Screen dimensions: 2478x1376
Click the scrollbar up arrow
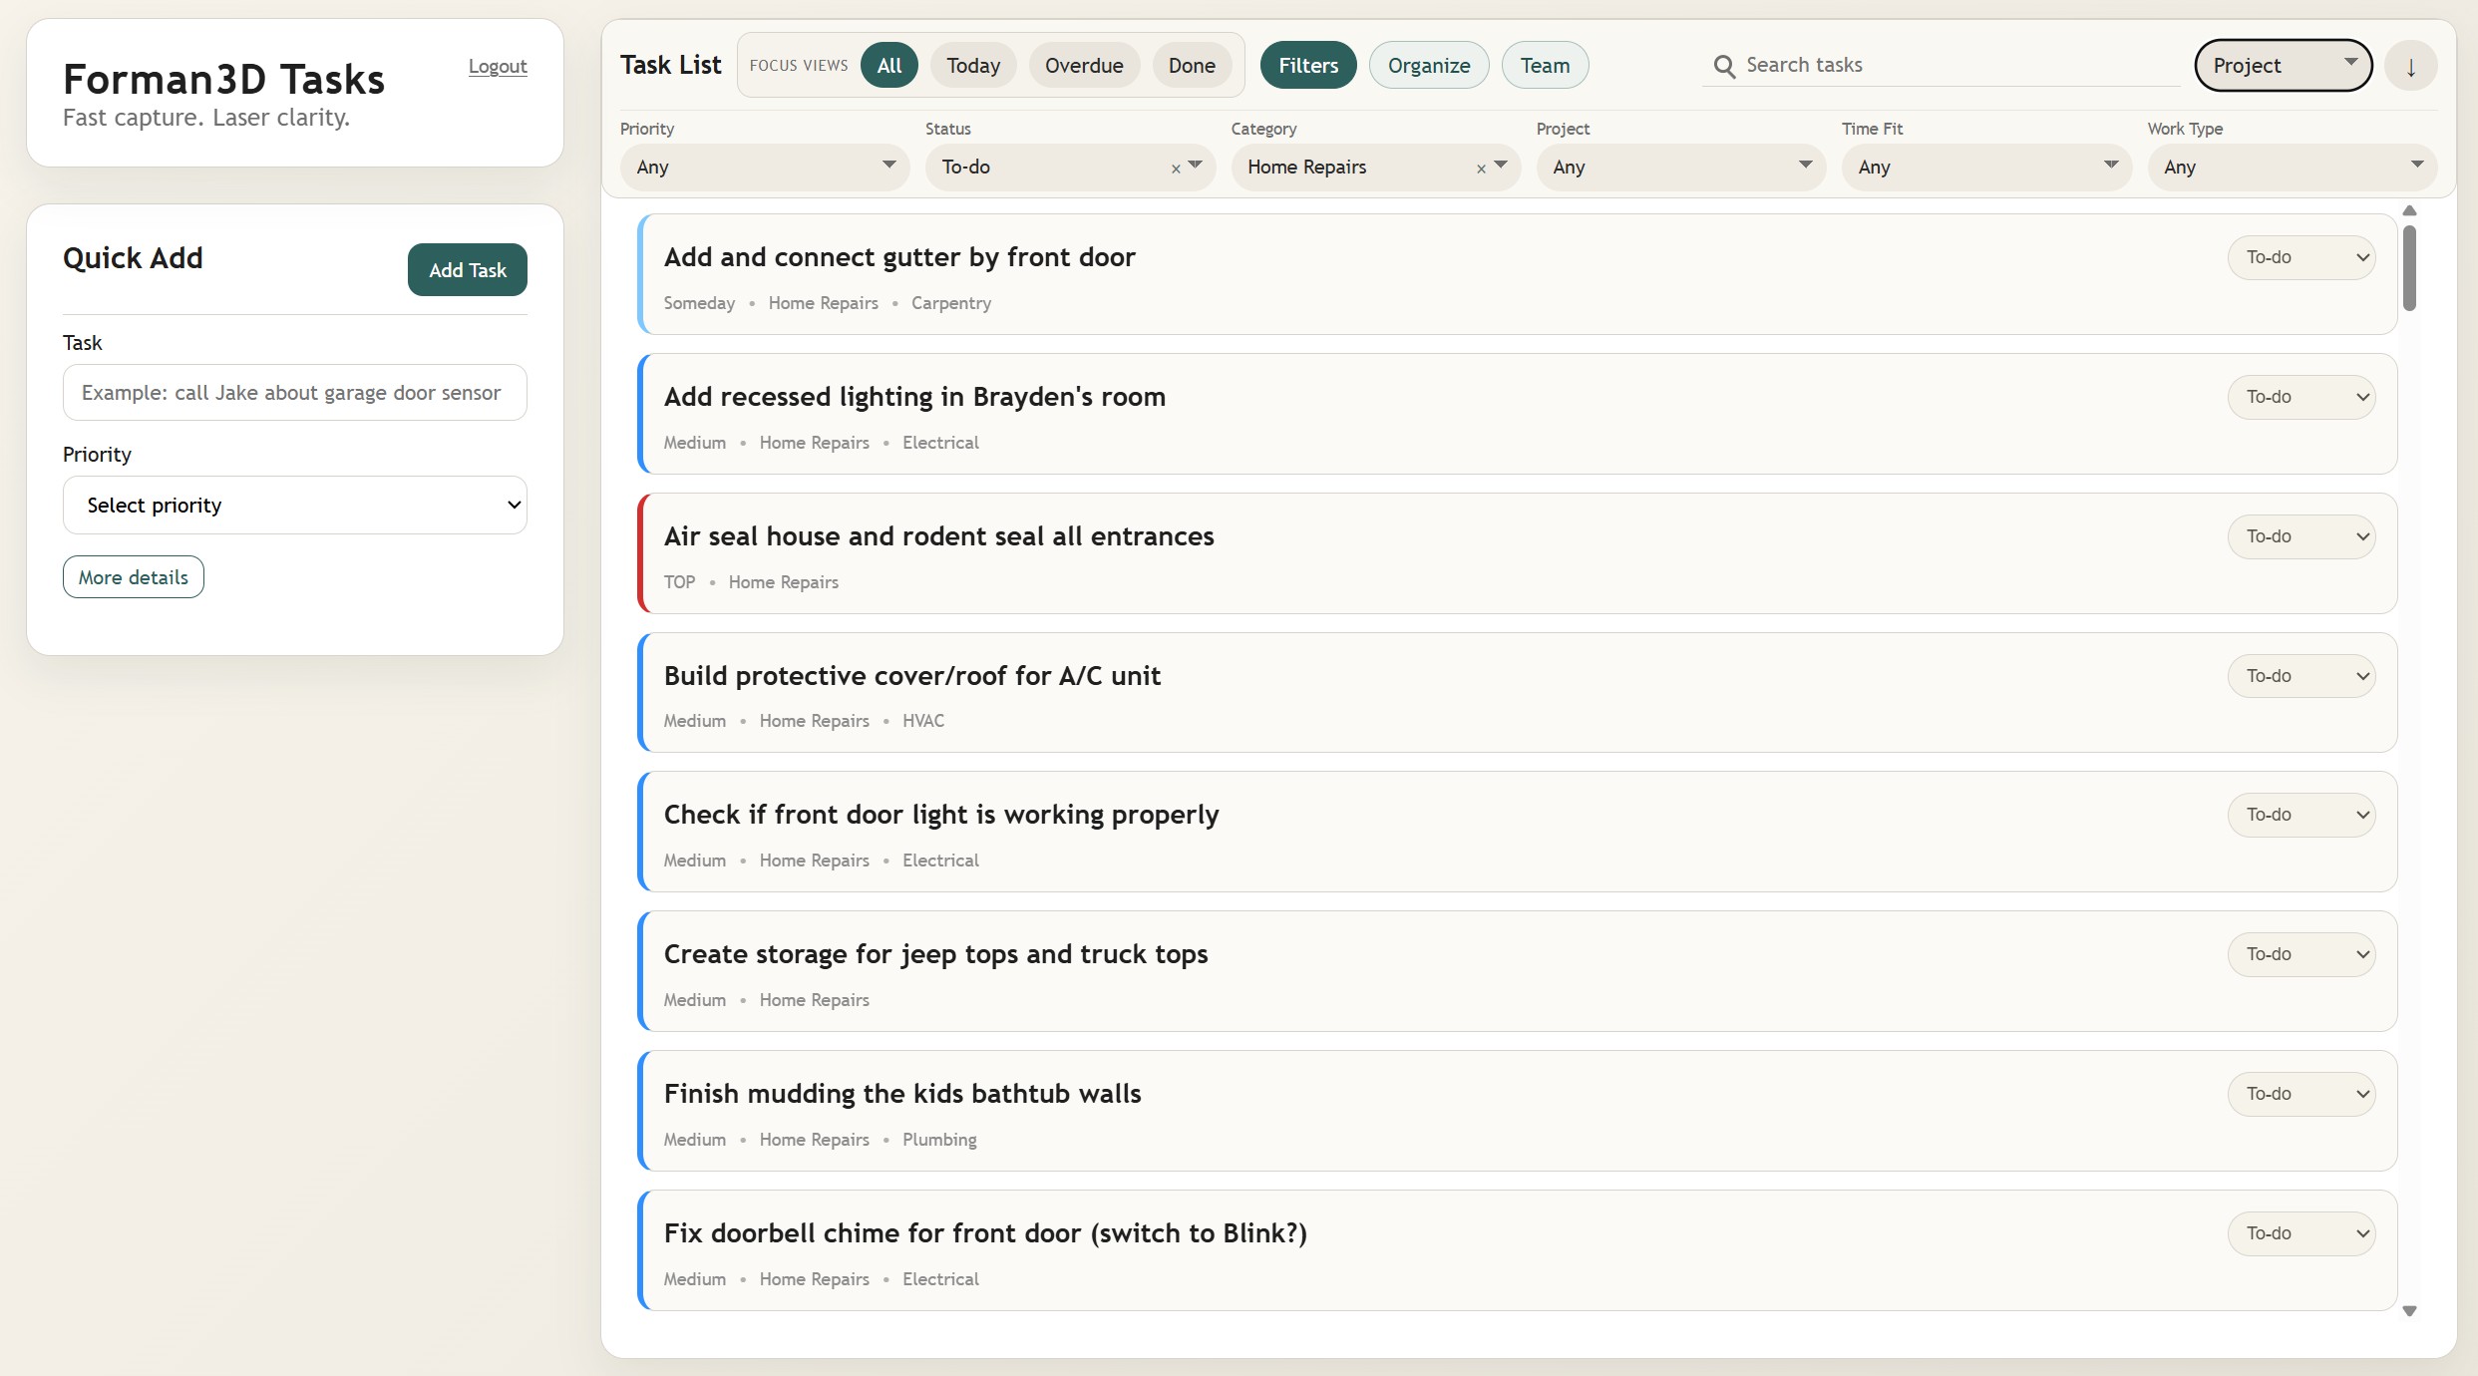(x=2409, y=210)
